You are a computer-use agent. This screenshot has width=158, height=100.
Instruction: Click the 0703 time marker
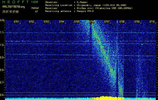pos(46,22)
